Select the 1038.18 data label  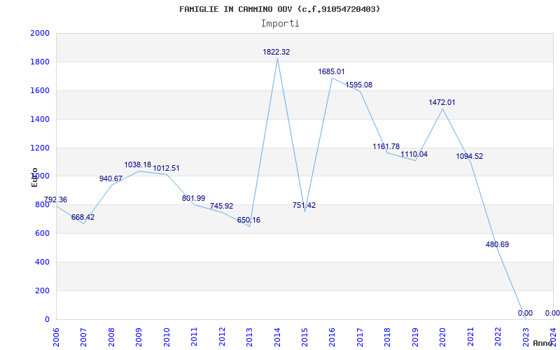point(138,165)
